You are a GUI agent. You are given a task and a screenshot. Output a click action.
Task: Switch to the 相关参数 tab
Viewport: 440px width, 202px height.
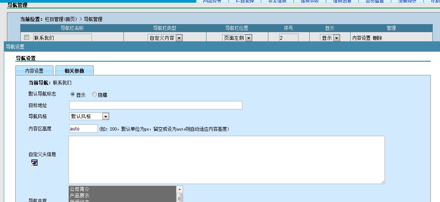[x=74, y=71]
